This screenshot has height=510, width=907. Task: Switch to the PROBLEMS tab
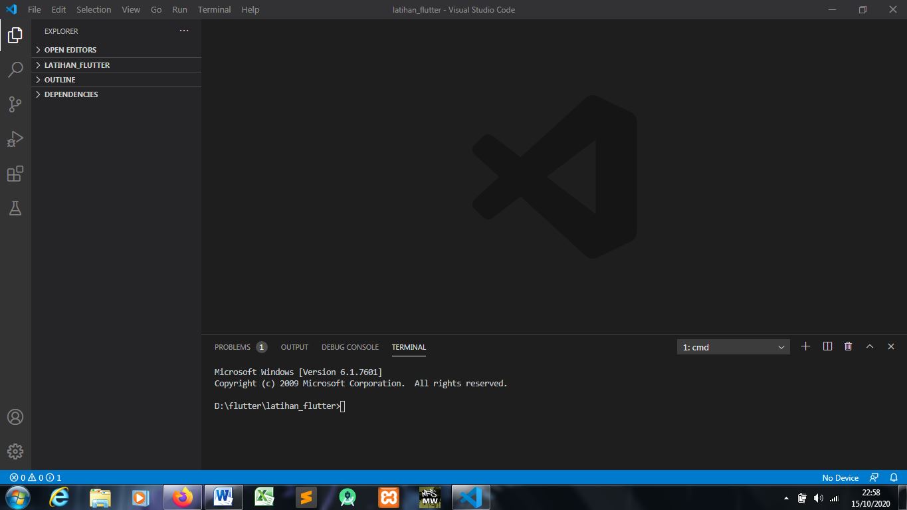click(232, 346)
